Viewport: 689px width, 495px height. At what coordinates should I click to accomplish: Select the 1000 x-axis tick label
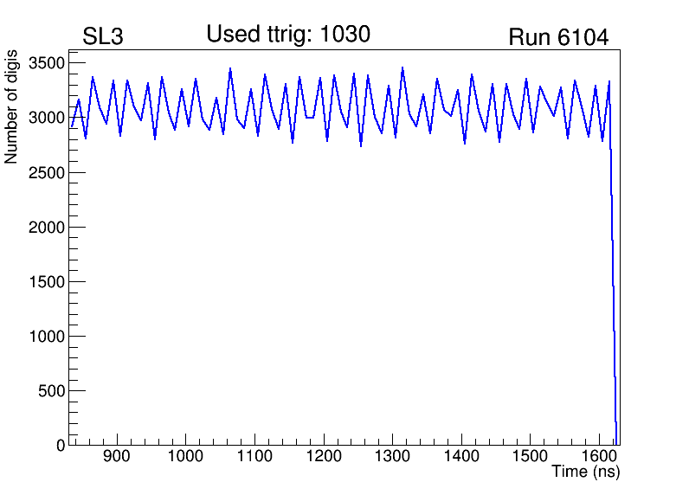coord(185,456)
